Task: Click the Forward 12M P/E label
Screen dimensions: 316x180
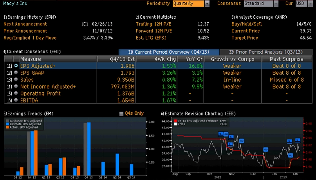Action: click(x=154, y=31)
